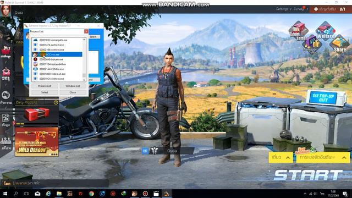352x198 pixels.
Task: Open the Mail app in the taskbar
Action: (37, 194)
